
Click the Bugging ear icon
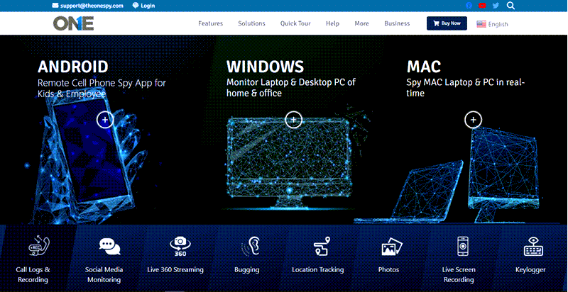(x=249, y=247)
